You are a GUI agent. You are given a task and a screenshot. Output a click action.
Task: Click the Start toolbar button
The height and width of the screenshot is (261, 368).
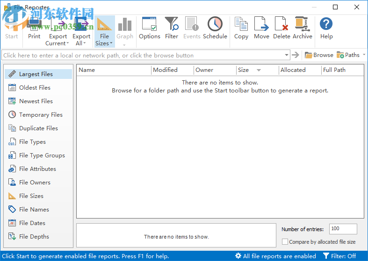(12, 28)
